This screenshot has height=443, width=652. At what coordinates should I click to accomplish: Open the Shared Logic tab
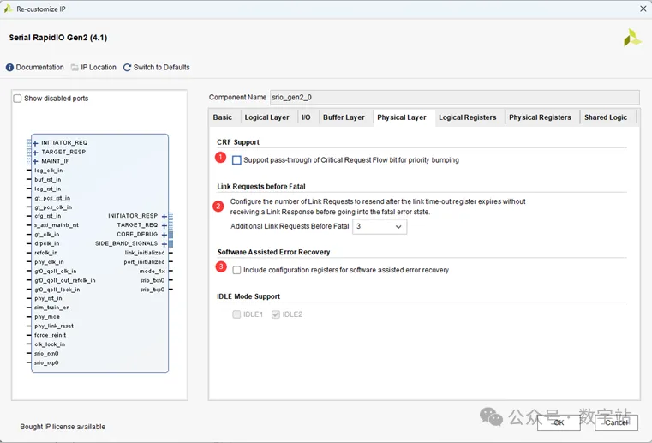(606, 117)
